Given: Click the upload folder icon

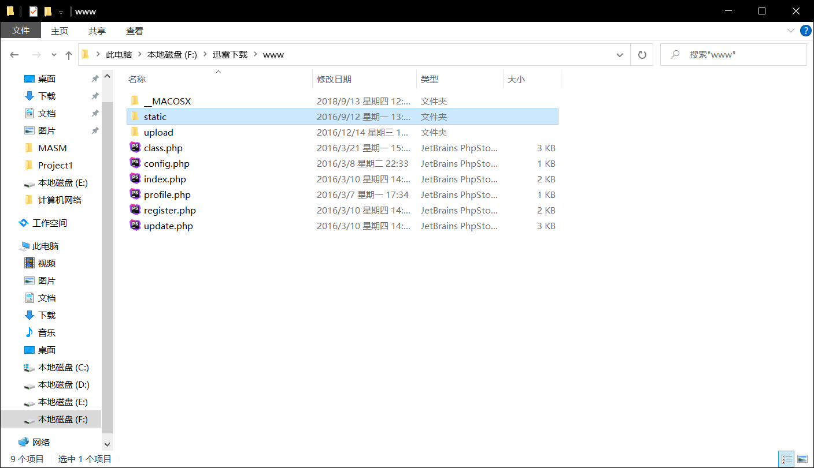Looking at the screenshot, I should point(135,132).
